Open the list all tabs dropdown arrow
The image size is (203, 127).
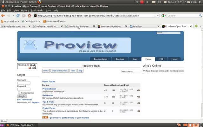pyautogui.click(x=201, y=26)
